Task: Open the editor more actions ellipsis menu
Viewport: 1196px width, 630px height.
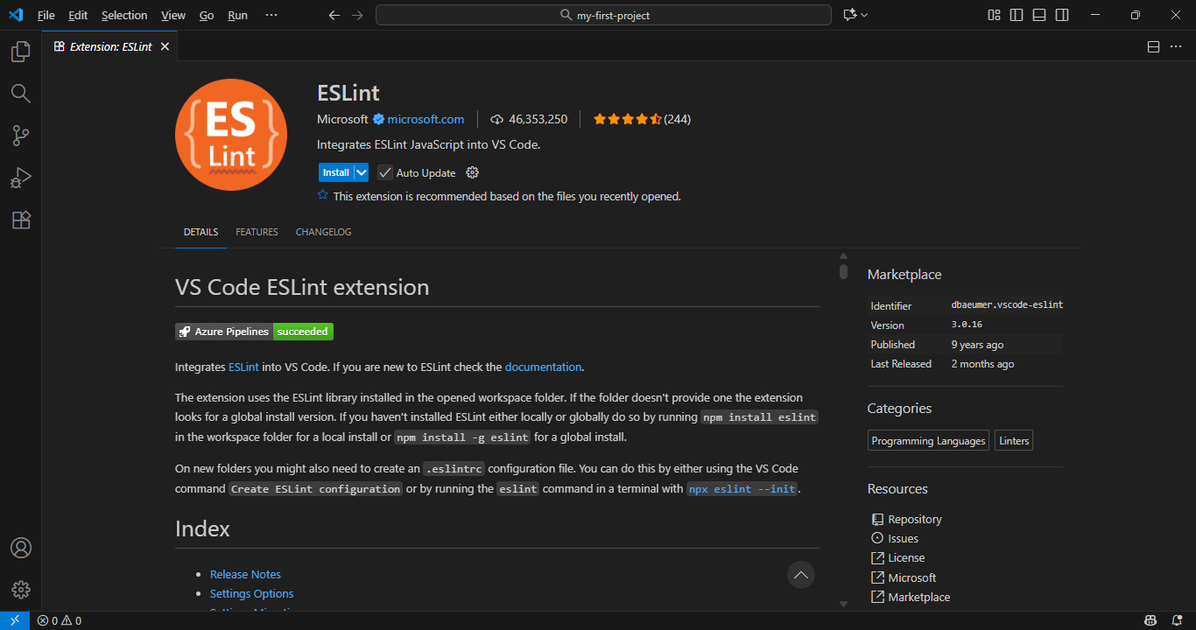Action: [1176, 46]
